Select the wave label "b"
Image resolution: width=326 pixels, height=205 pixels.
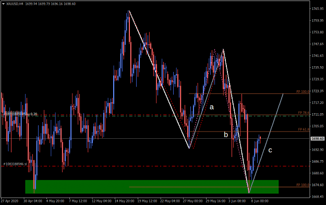pos(226,135)
